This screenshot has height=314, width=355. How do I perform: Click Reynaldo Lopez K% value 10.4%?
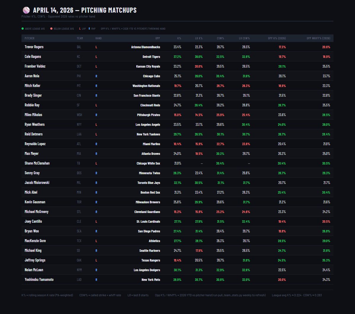pyautogui.click(x=177, y=144)
